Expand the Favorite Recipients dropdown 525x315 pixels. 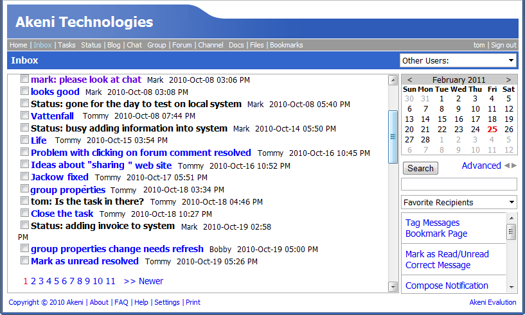click(x=459, y=202)
